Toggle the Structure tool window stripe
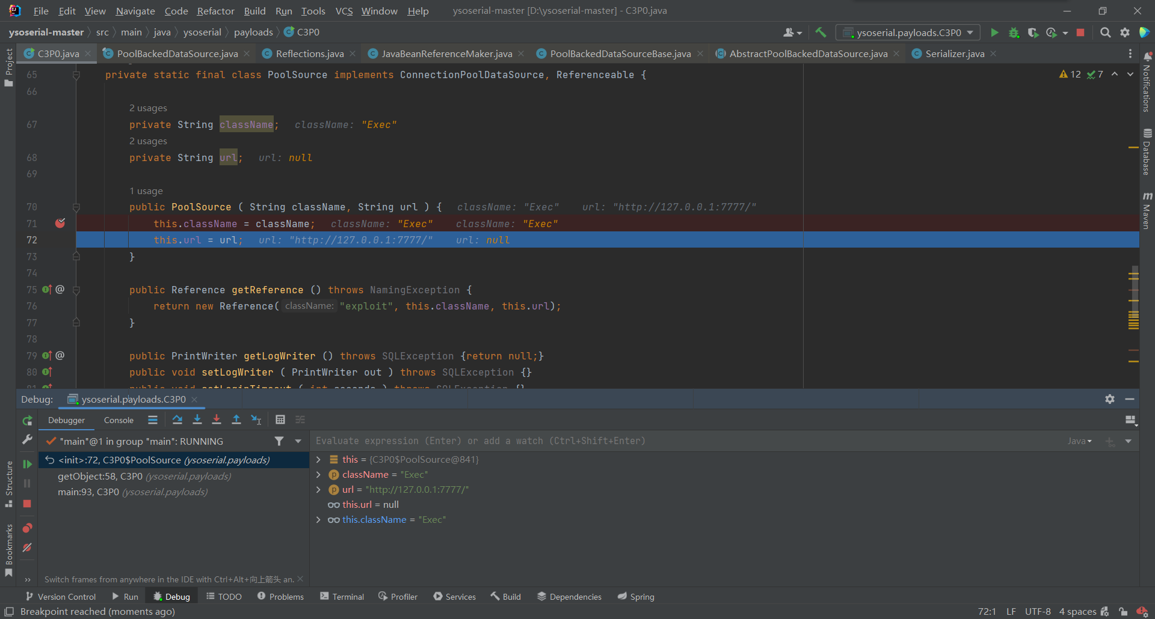This screenshot has height=619, width=1155. (8, 484)
